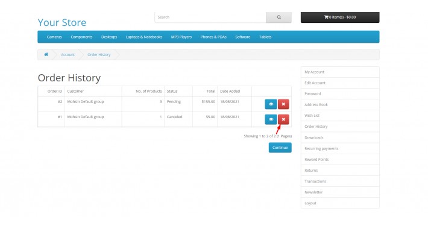Open Order History in sidebar

(x=340, y=127)
